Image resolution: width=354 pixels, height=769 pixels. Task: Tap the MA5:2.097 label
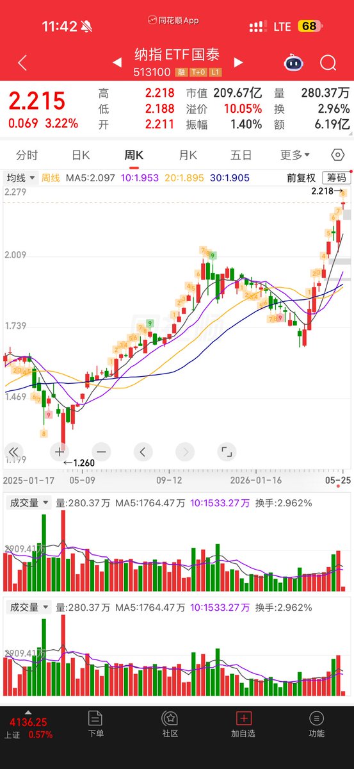pos(90,178)
